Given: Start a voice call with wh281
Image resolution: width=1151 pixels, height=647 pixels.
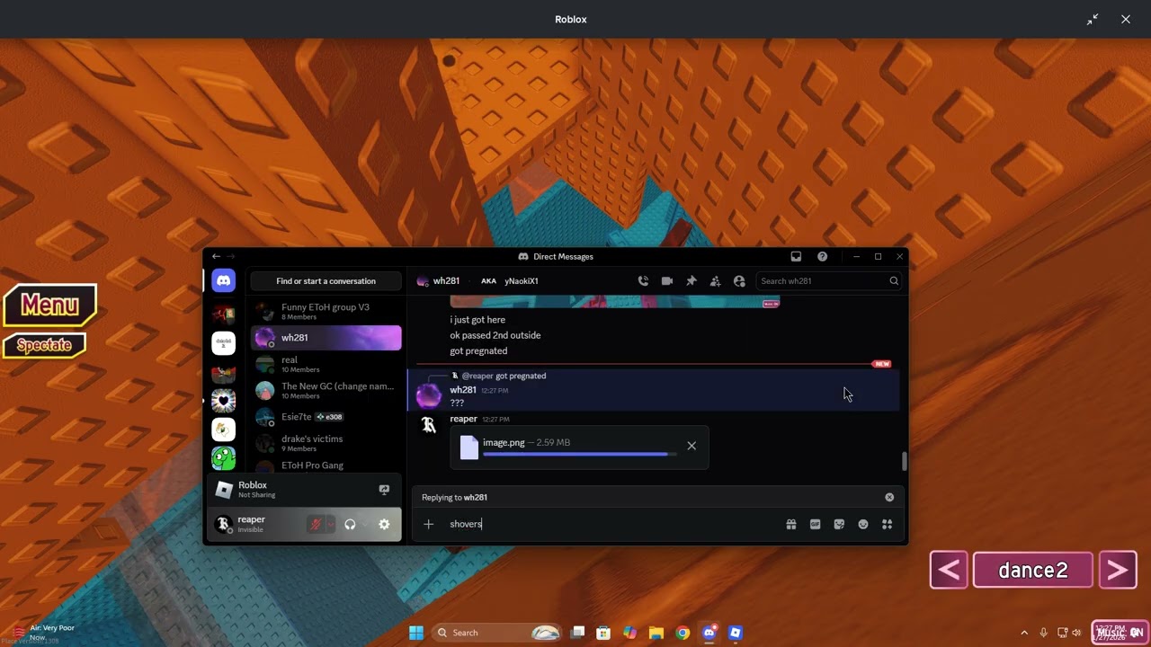Looking at the screenshot, I should tap(643, 281).
